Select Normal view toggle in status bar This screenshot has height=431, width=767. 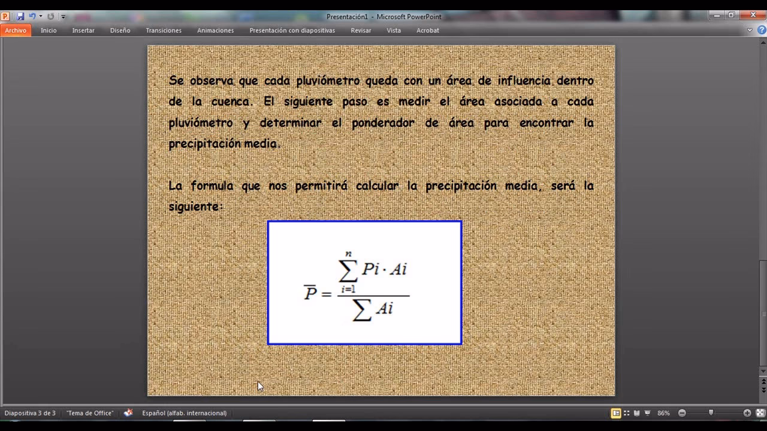(x=615, y=413)
